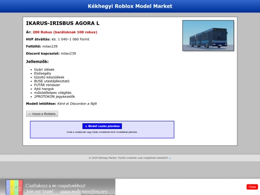The height and width of the screenshot is (195, 260).
Task: Click the 'működőképes világítás' list item
Action: click(53, 93)
